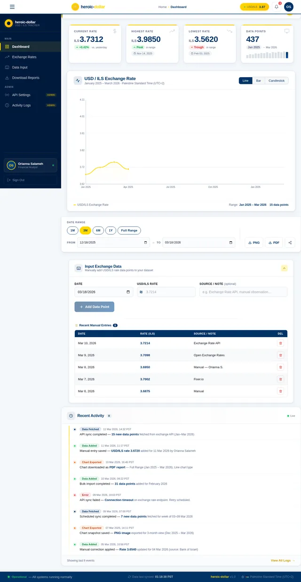The height and width of the screenshot is (582, 301).
Task: Select the 6M date range
Action: [98, 230]
